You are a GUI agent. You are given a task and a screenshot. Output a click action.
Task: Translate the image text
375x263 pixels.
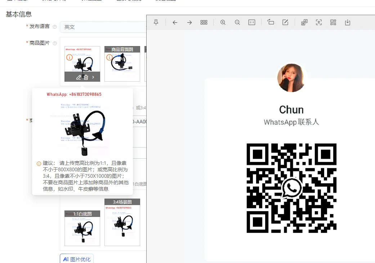click(304, 22)
